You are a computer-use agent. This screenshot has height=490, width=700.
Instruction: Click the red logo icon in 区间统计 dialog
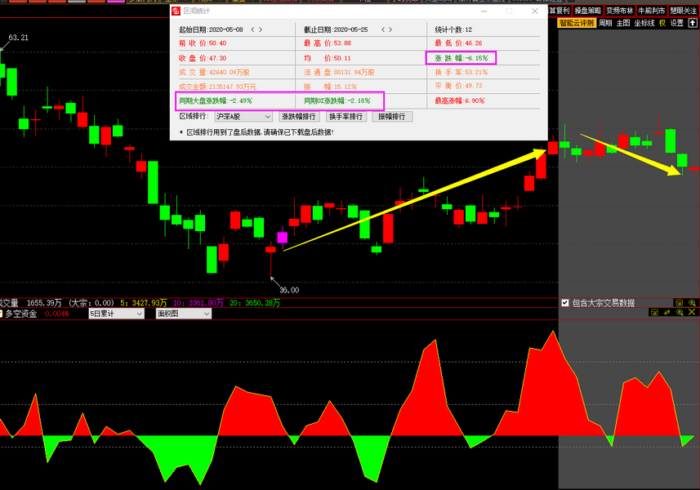point(176,11)
